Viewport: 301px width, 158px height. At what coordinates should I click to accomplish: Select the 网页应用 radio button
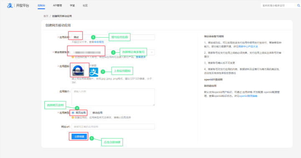73,113
